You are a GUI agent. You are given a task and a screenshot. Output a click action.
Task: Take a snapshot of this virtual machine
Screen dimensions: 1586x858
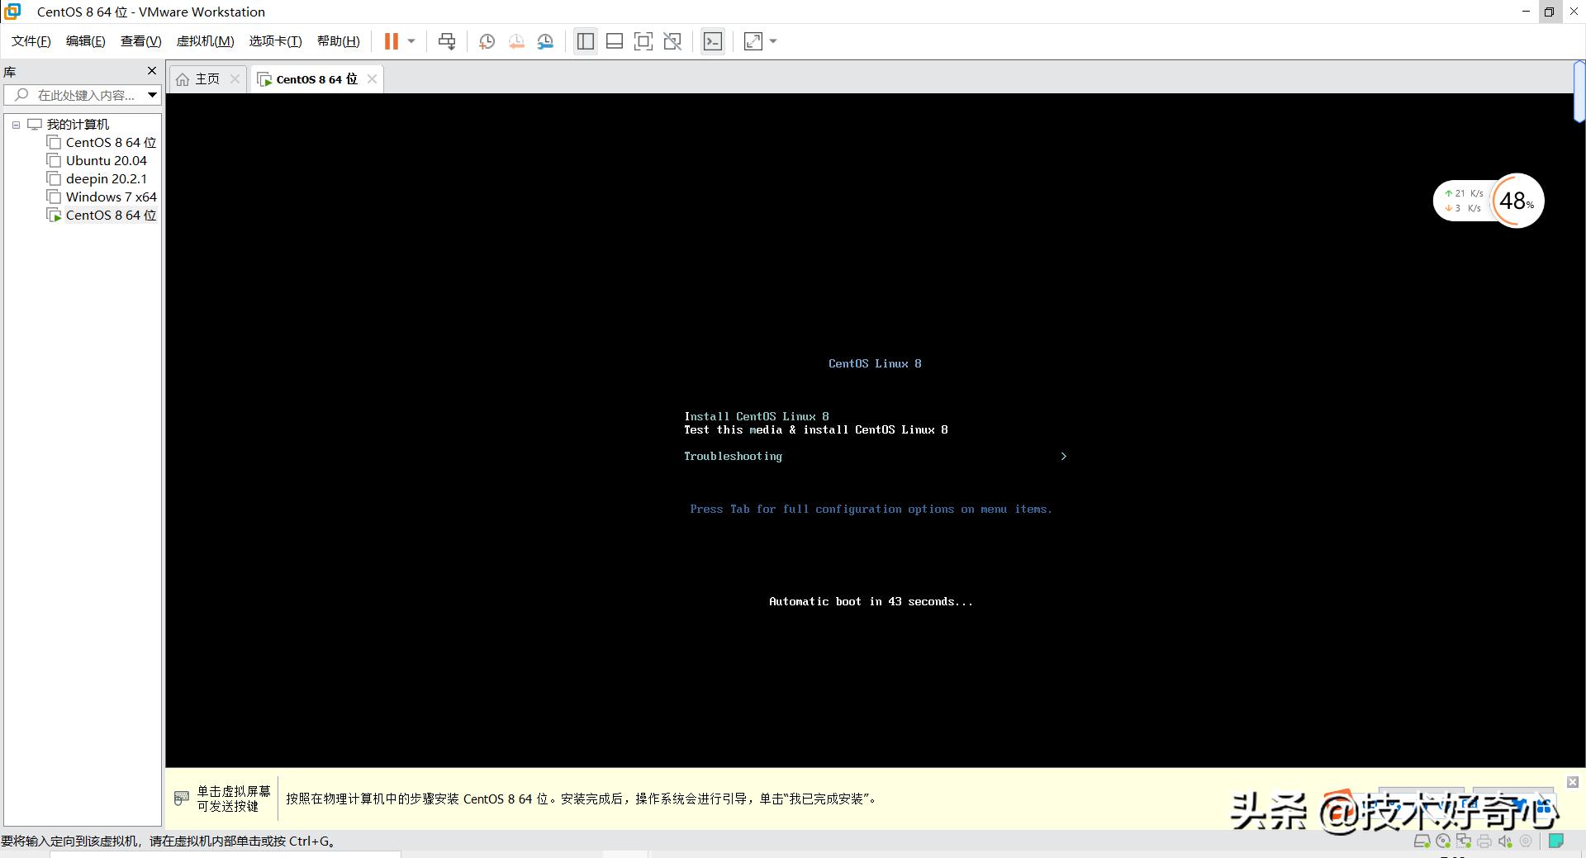pyautogui.click(x=487, y=41)
